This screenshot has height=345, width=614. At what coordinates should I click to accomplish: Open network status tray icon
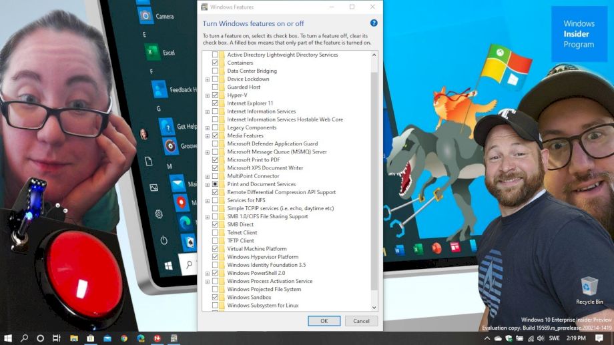[531, 338]
